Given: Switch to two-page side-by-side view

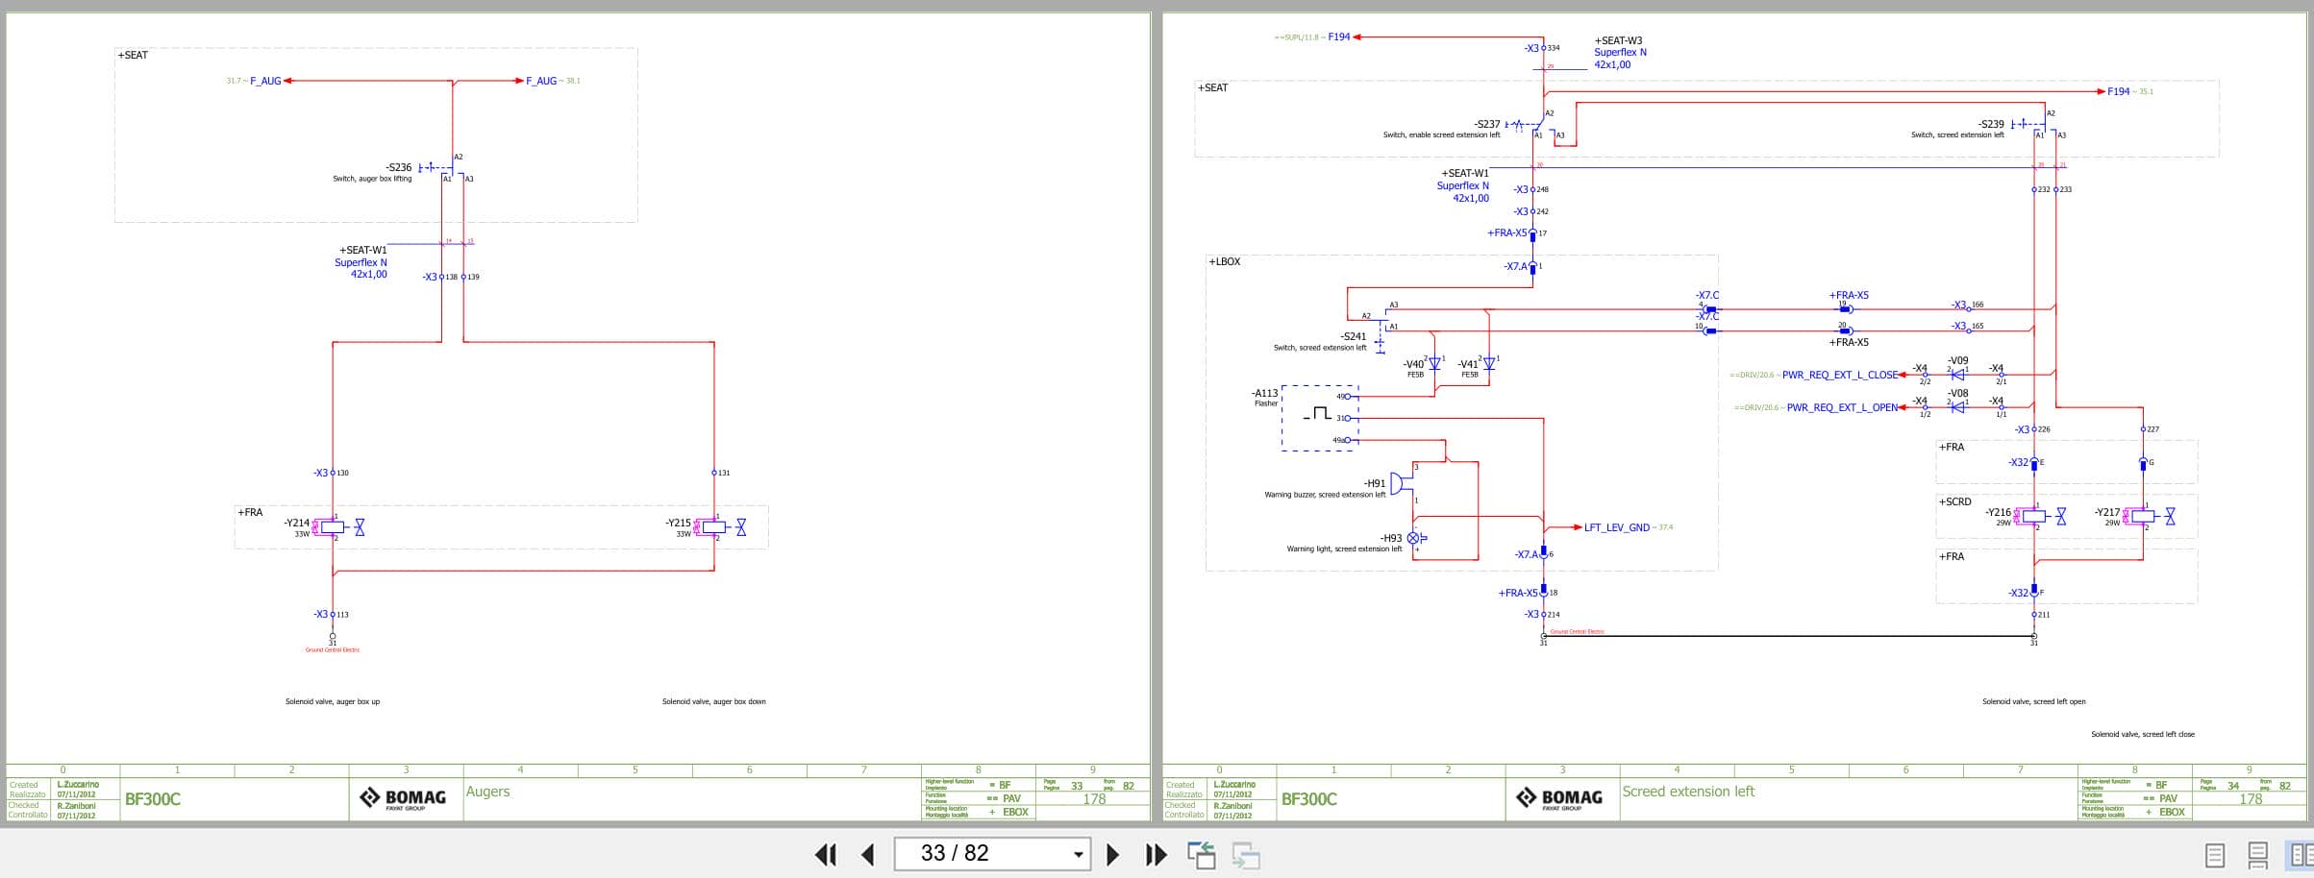Looking at the screenshot, I should click(2301, 854).
